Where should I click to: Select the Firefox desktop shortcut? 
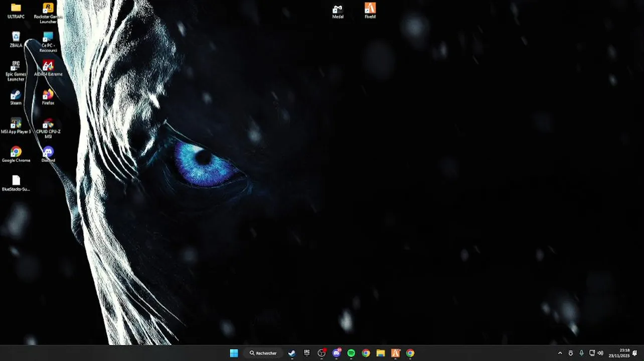(48, 97)
